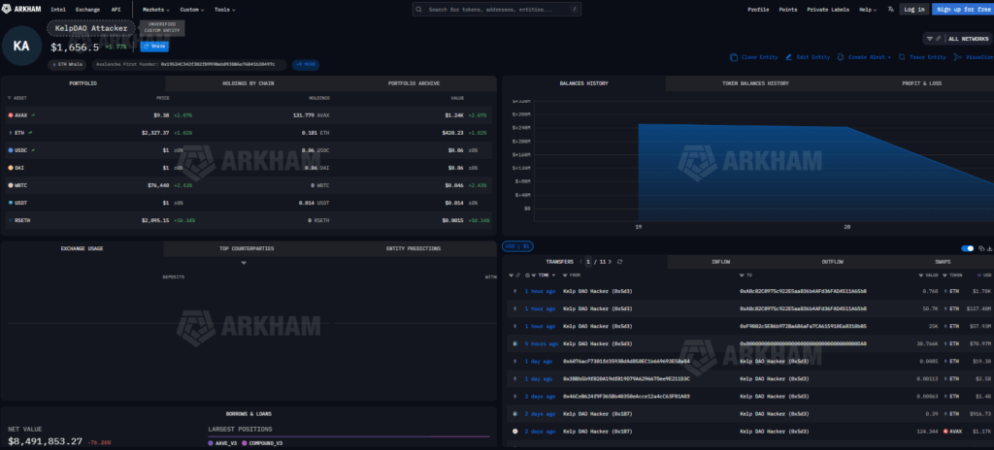Click the blue Share button
The height and width of the screenshot is (450, 994).
point(153,46)
